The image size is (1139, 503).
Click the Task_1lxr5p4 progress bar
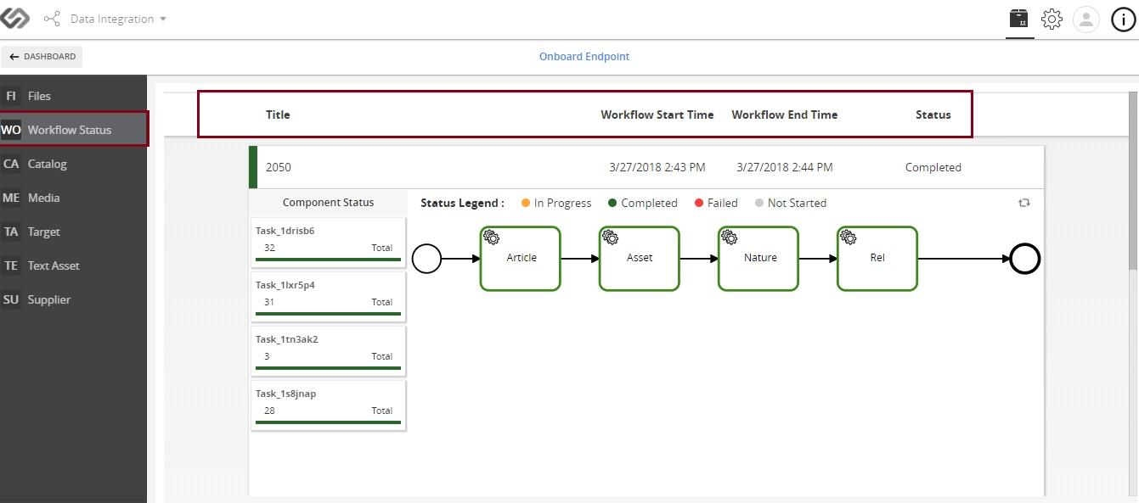point(328,314)
